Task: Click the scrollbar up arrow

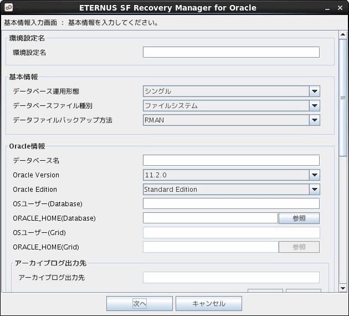Action: point(343,34)
